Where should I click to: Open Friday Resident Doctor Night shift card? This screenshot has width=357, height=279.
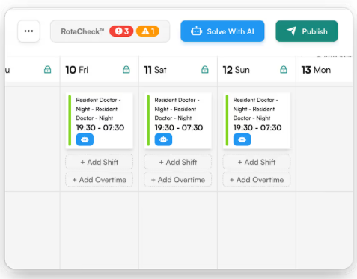click(100, 121)
